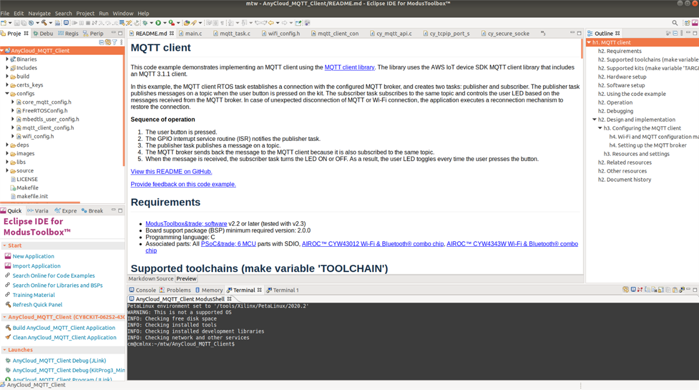Collapse the AnyCloud_MQTT_Client project root

(x=2, y=51)
